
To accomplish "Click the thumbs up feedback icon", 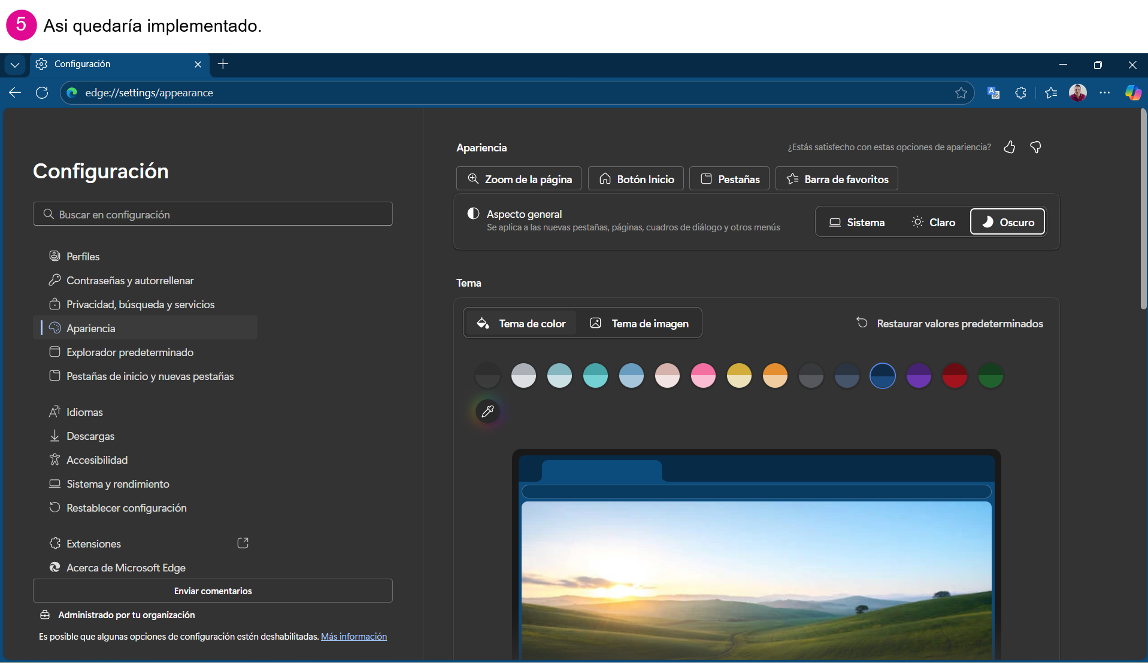I will point(1010,147).
